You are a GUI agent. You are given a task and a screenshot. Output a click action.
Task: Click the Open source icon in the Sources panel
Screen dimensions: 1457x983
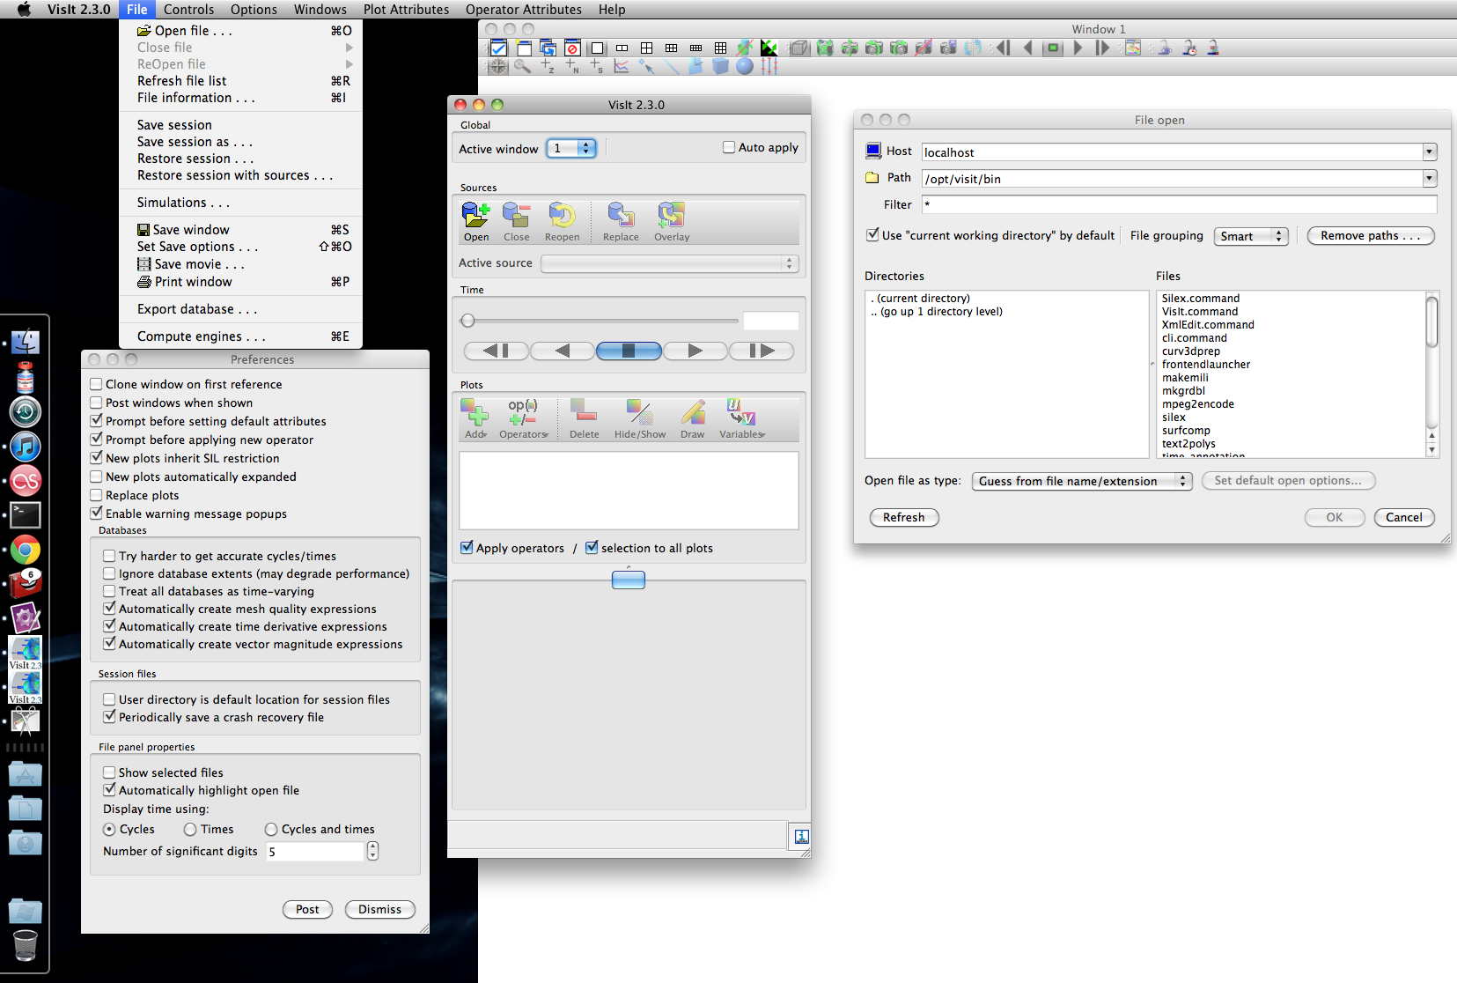(x=476, y=221)
